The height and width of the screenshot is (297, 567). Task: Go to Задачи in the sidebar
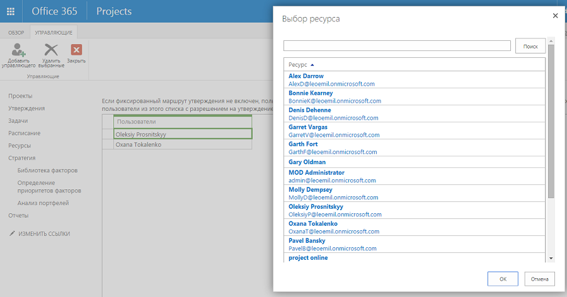(18, 121)
